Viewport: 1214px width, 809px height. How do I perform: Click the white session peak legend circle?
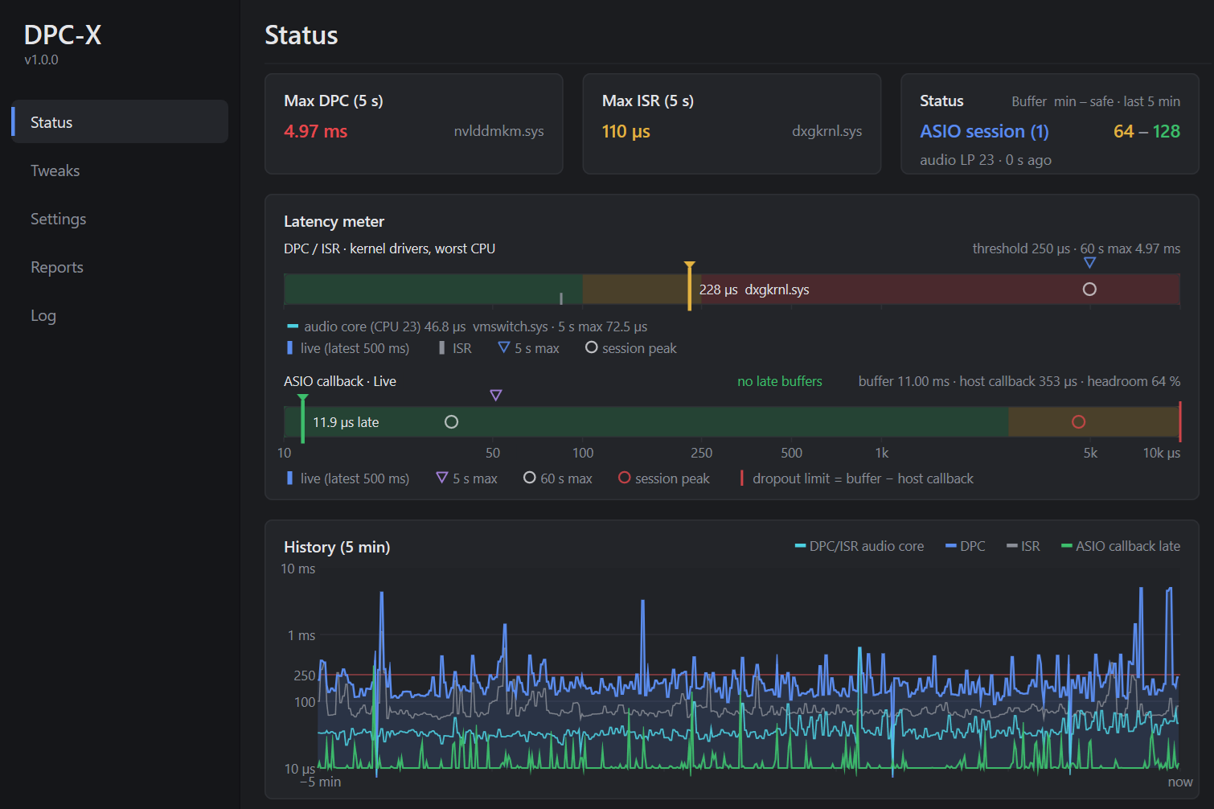(x=592, y=347)
